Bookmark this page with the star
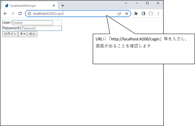Viewport: 195px width, 126px height. (127, 14)
